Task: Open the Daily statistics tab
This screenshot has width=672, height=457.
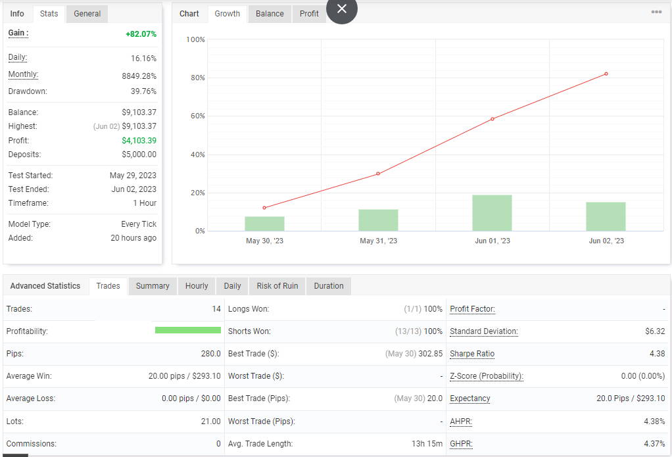Action: point(232,286)
